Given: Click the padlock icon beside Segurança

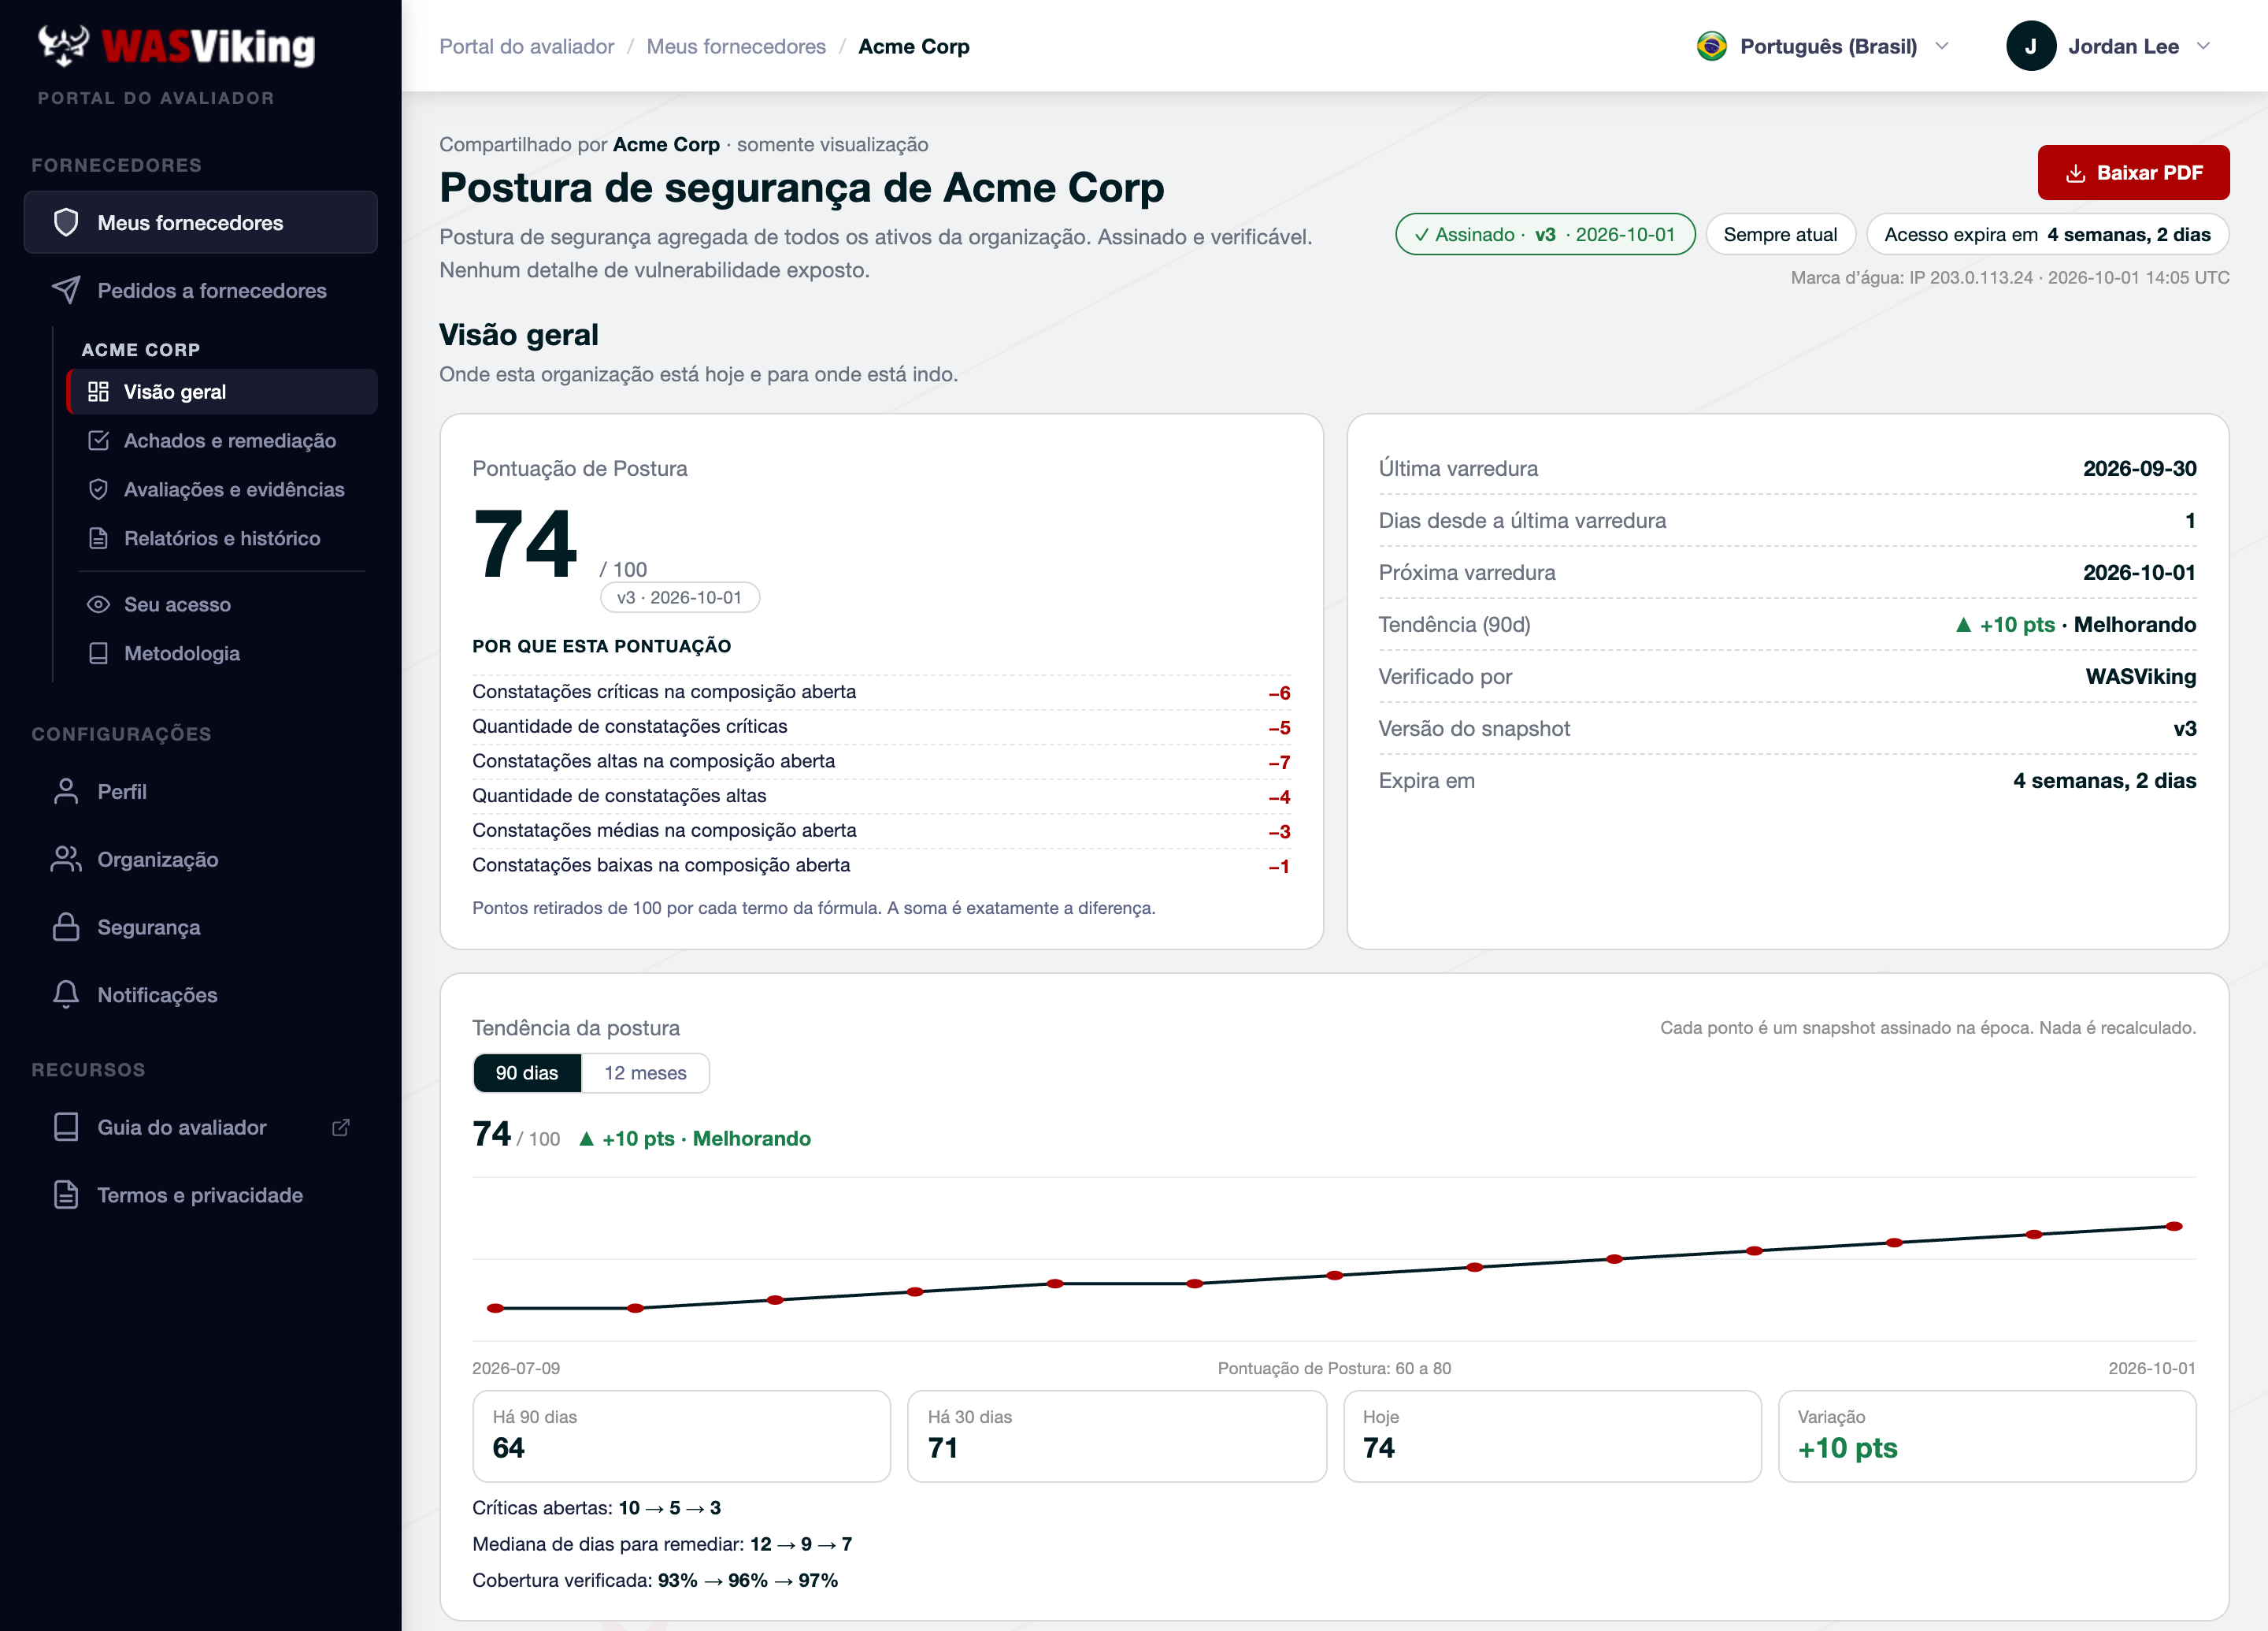Looking at the screenshot, I should 66,927.
